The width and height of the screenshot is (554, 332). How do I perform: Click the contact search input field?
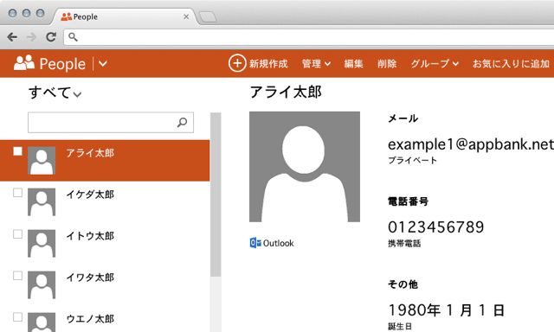click(x=111, y=123)
